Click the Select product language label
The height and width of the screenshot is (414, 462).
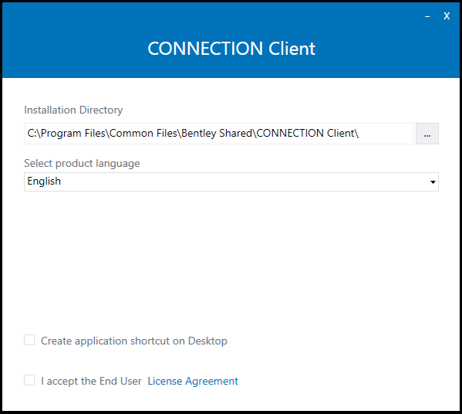(x=82, y=164)
